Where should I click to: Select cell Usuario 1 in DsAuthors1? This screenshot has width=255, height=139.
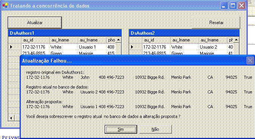(92, 47)
